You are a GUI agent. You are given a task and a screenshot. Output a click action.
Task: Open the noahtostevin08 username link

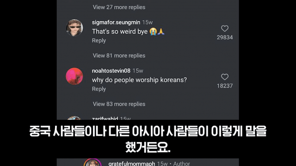click(111, 71)
